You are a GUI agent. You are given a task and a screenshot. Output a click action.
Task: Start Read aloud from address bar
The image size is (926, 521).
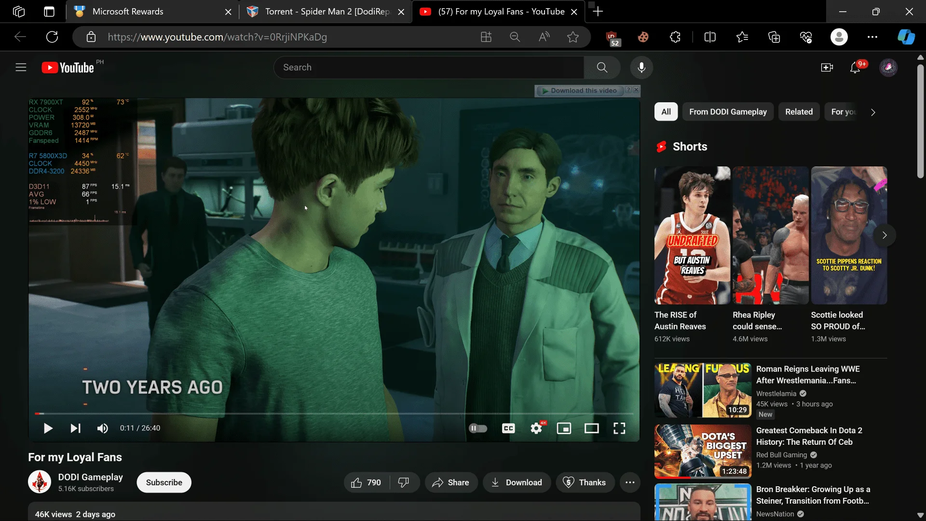(x=544, y=37)
